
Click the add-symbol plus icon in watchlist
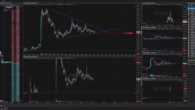coord(189,5)
